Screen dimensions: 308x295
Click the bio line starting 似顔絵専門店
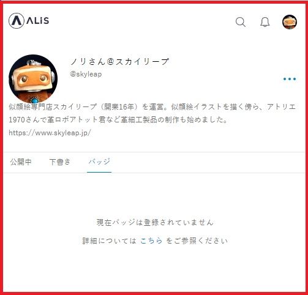152,106
